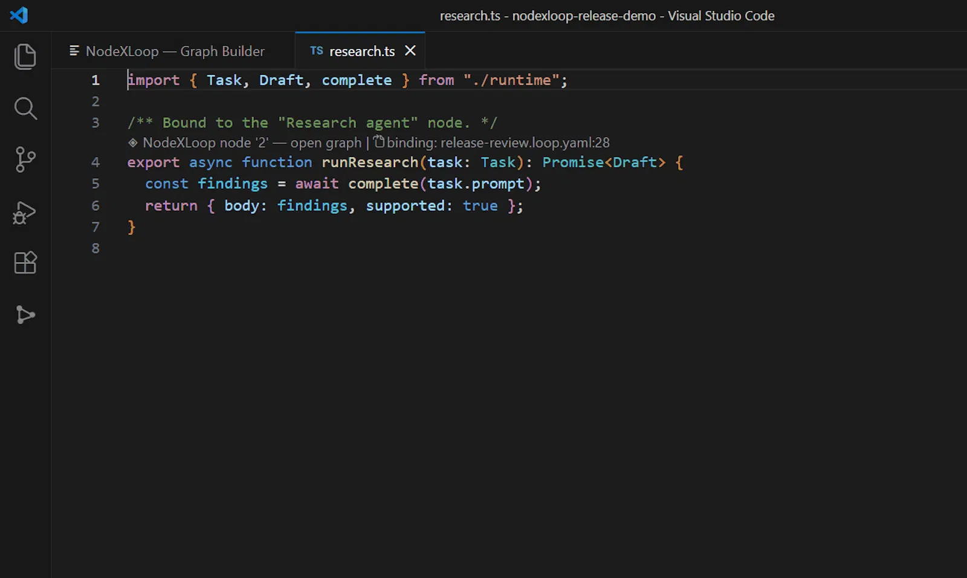The height and width of the screenshot is (578, 967).
Task: Click the 'supported' property on line 6
Action: coord(406,205)
